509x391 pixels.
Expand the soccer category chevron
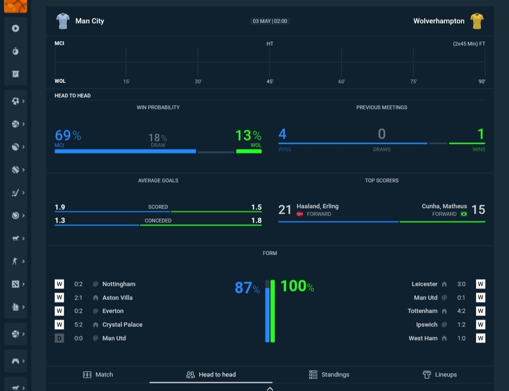point(24,101)
